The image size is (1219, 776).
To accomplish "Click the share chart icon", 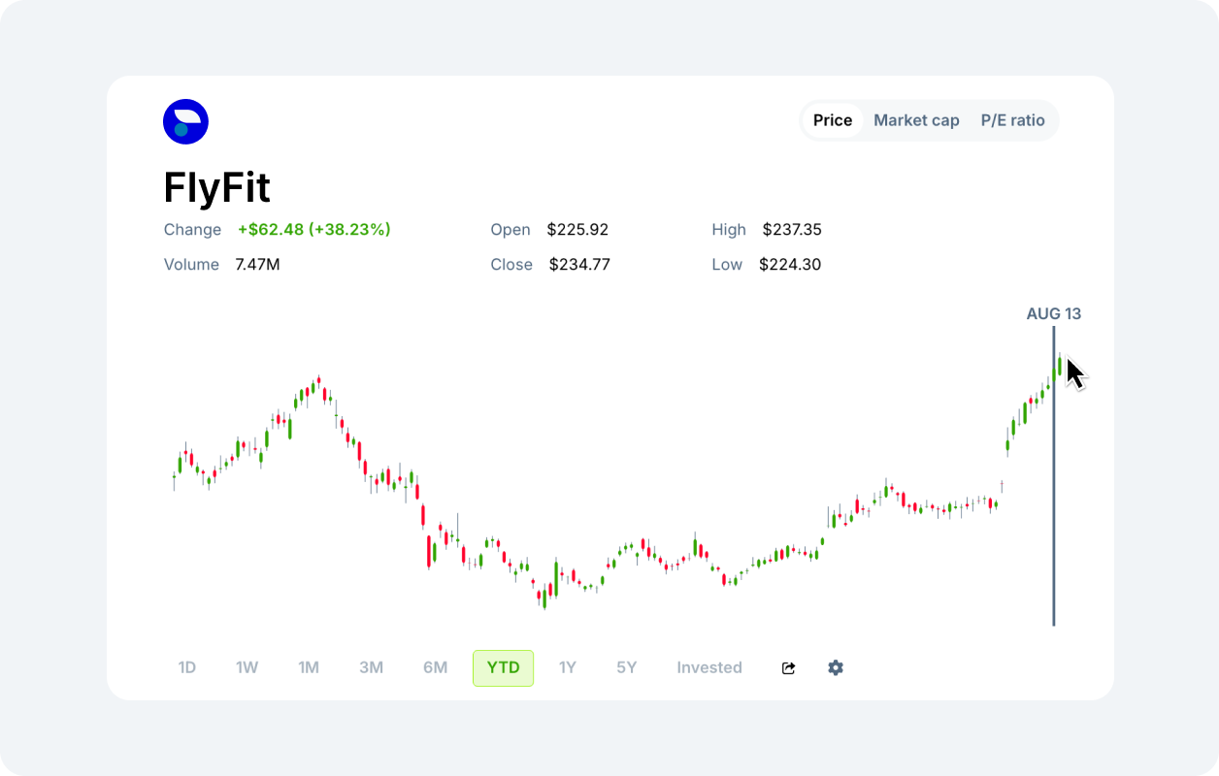I will click(788, 668).
